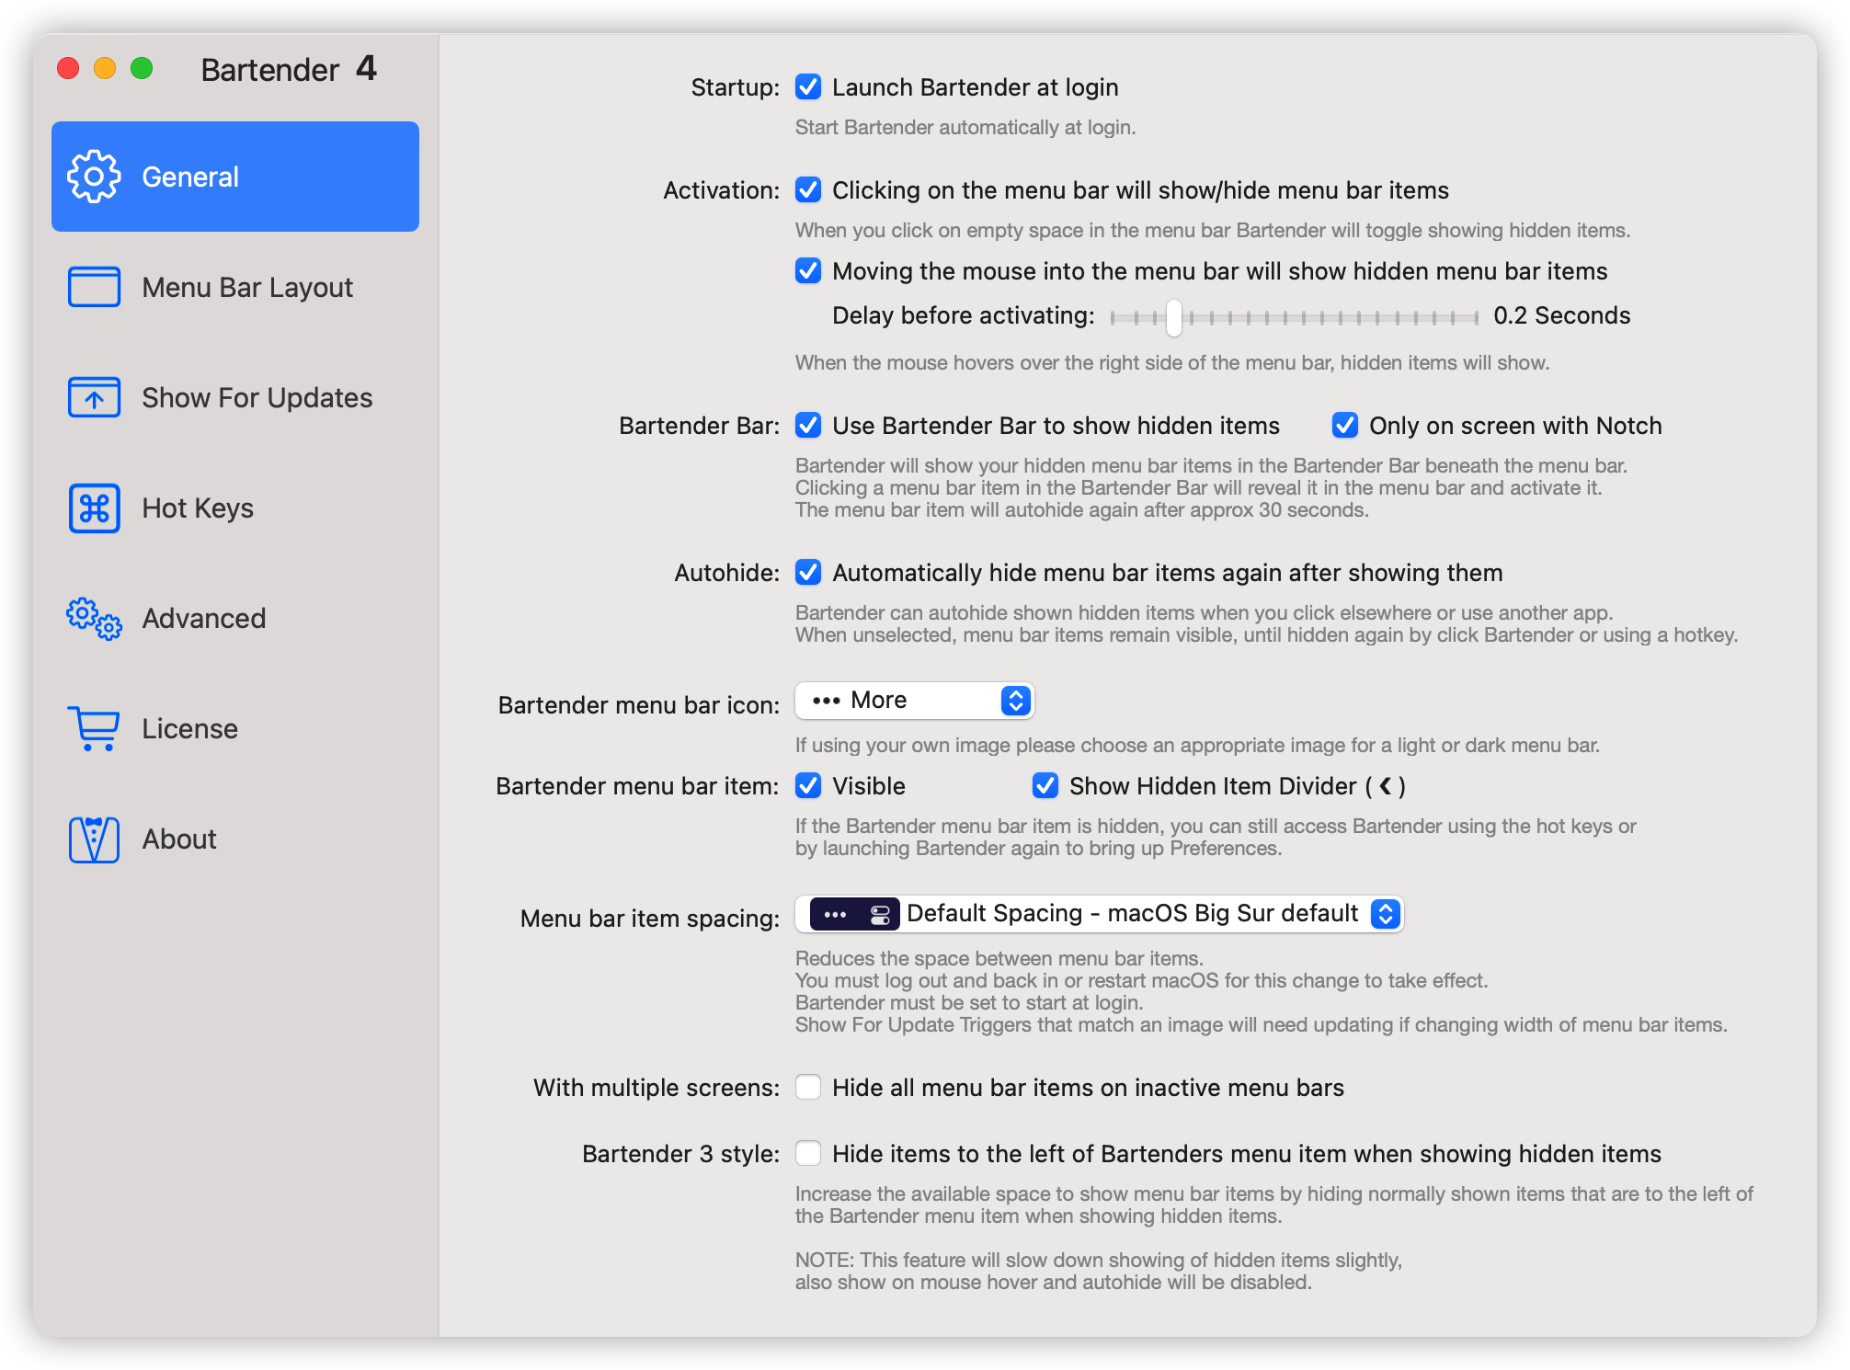Click the 'Reduces the space between menu bar items.' note
1850x1370 pixels.
point(999,959)
